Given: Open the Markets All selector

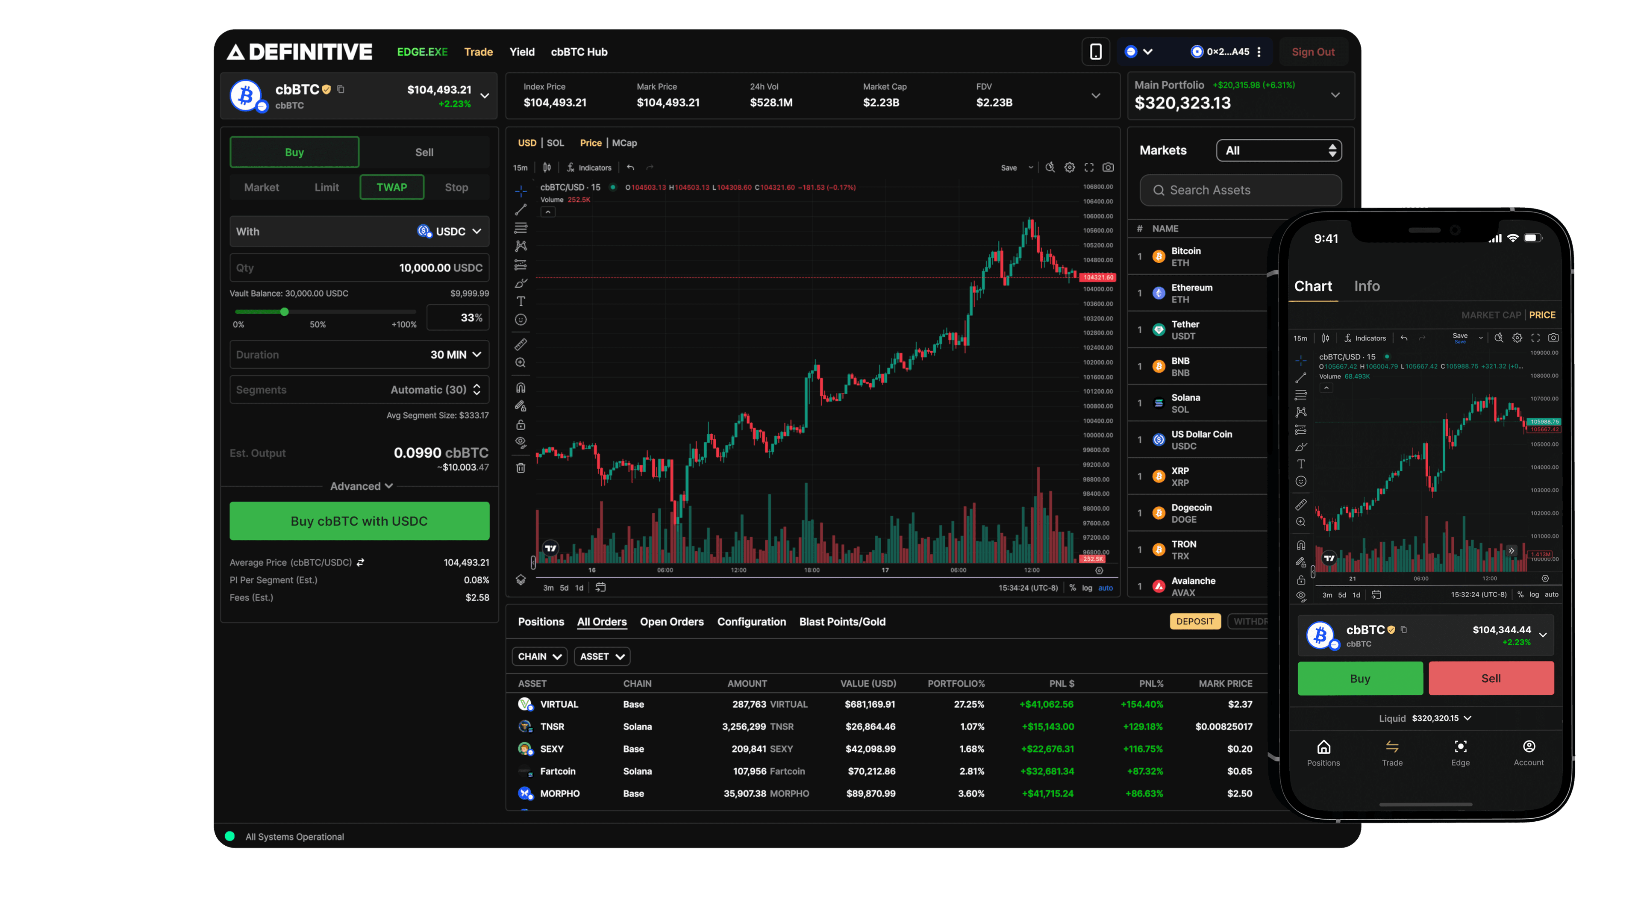Looking at the screenshot, I should (x=1279, y=150).
